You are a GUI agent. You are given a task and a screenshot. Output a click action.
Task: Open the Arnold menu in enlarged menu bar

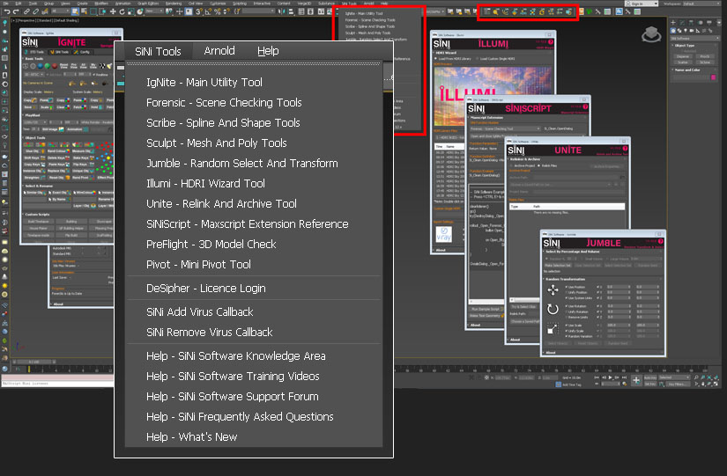click(x=219, y=51)
